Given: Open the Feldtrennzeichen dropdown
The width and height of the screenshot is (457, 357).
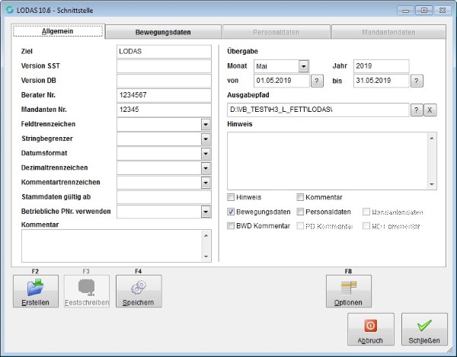Looking at the screenshot, I should 206,124.
